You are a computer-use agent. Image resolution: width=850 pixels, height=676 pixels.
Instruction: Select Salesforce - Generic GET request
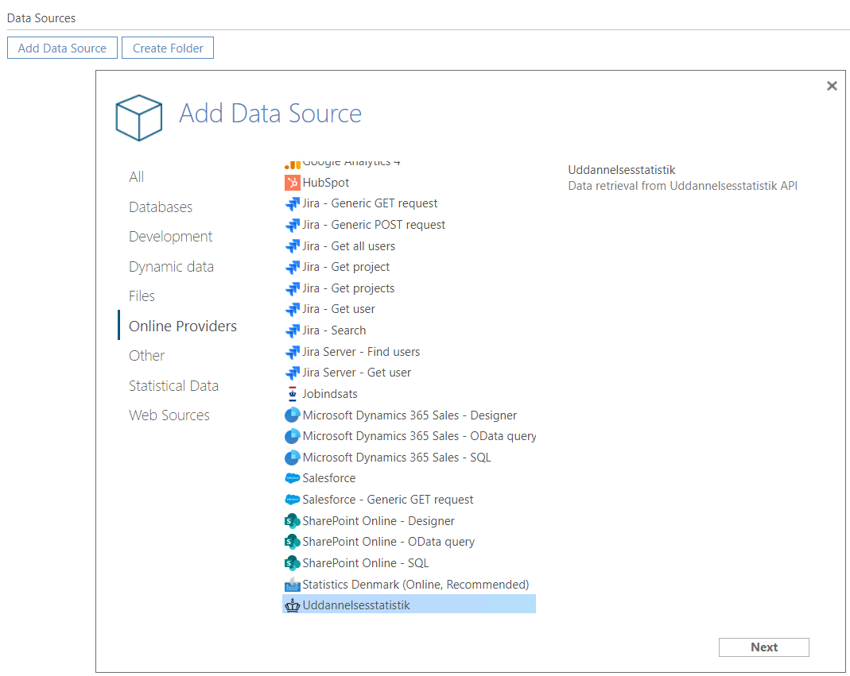click(387, 500)
